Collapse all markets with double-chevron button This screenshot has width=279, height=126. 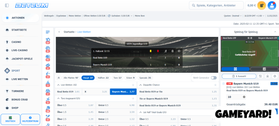(59, 78)
